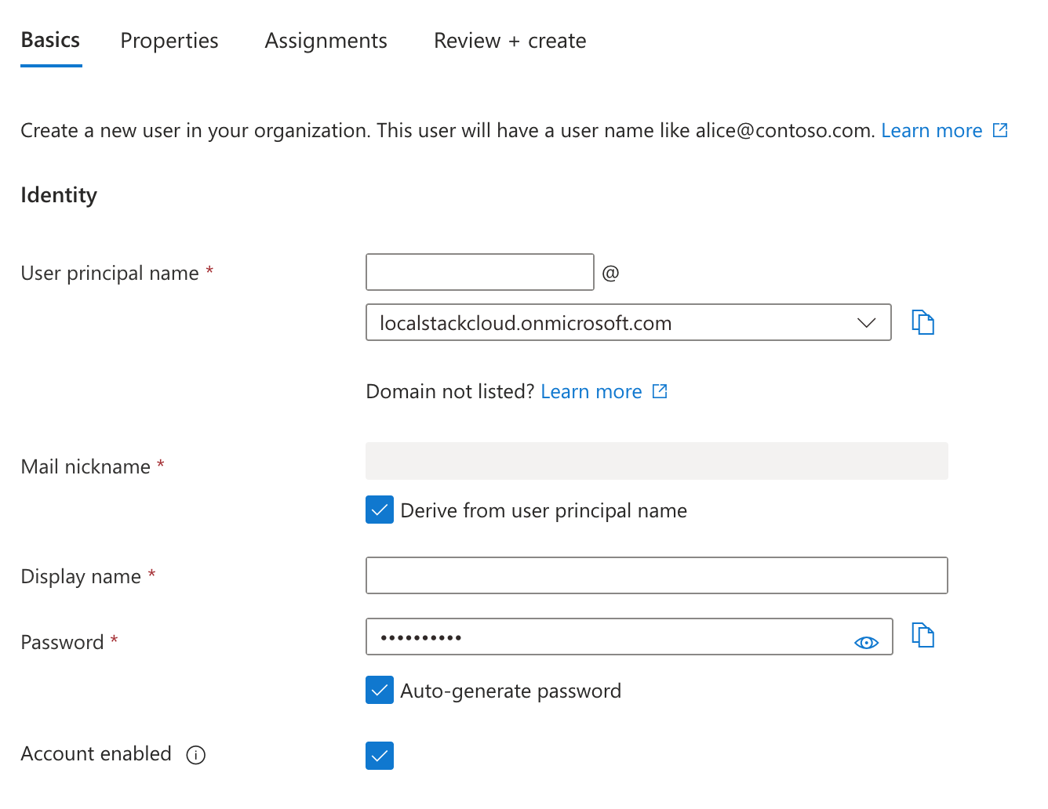Viewport: 1048px width, 809px height.
Task: Focus the User principal name input field
Action: 480,272
